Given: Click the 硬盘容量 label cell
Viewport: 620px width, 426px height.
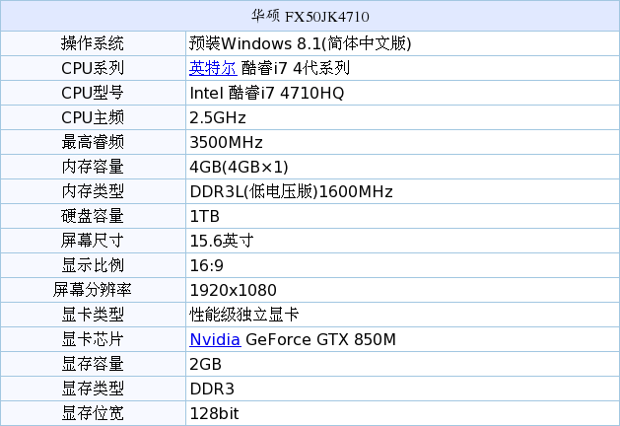Looking at the screenshot, I should (x=93, y=216).
